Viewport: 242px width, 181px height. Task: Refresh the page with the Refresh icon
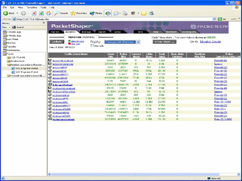click(x=41, y=13)
